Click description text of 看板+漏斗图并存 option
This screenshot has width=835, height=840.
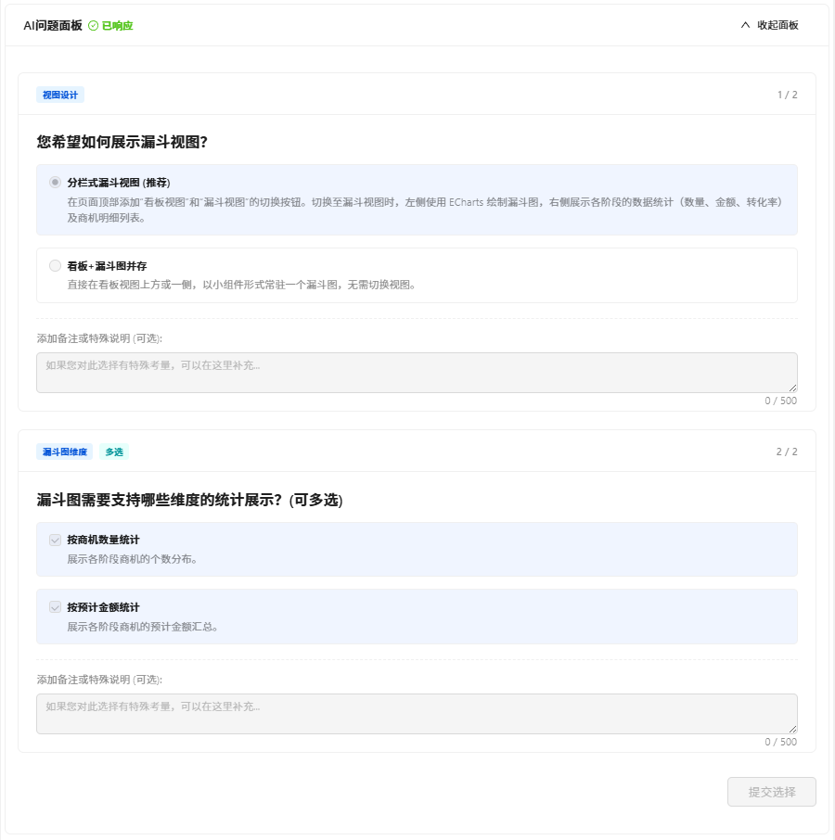click(241, 285)
